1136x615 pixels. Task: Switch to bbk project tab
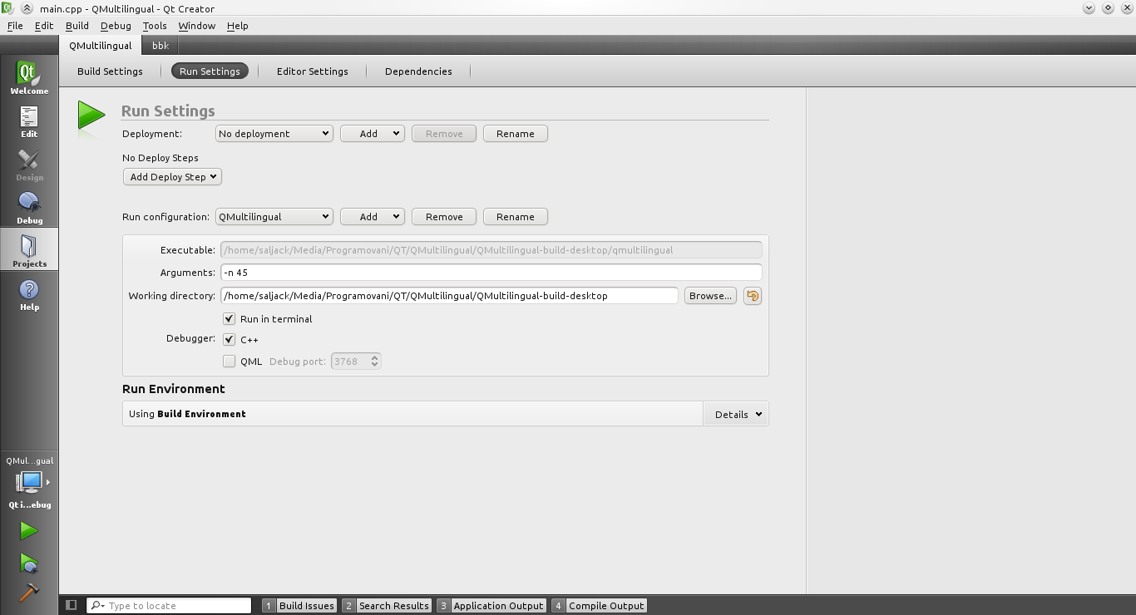tap(161, 46)
